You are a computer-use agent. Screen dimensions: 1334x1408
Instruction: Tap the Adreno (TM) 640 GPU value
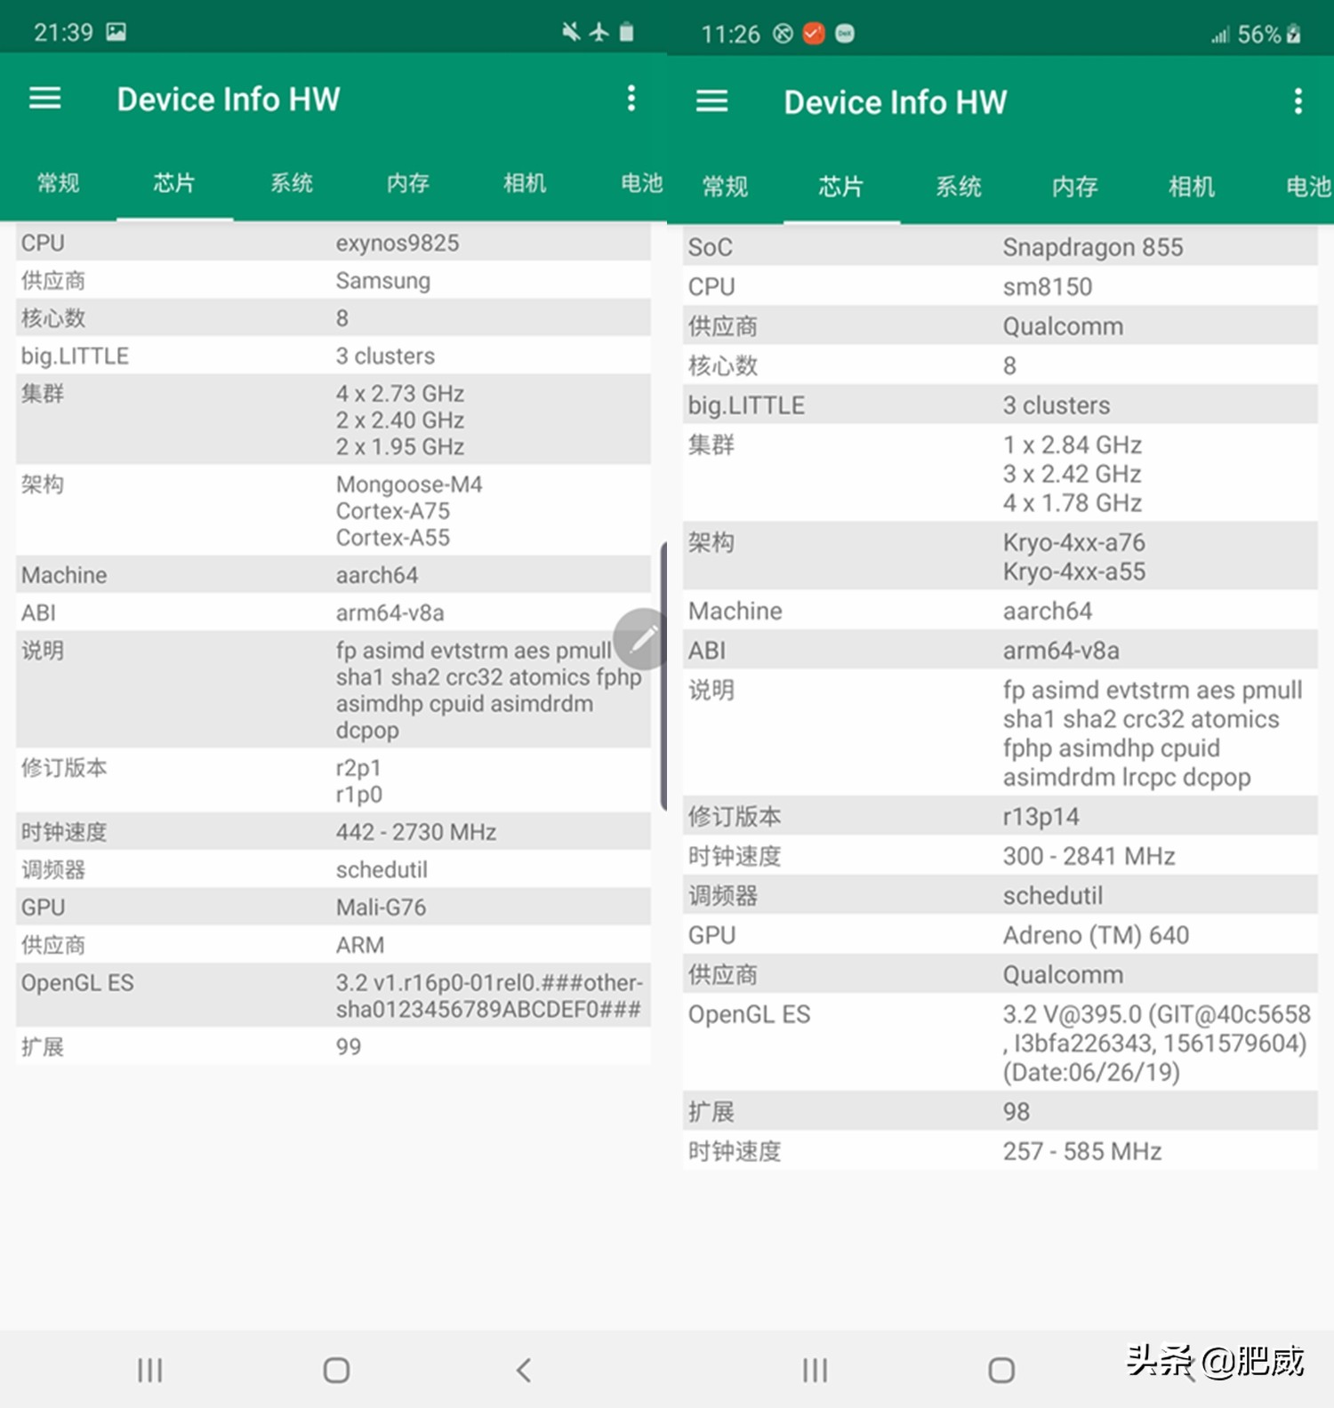coord(1096,935)
